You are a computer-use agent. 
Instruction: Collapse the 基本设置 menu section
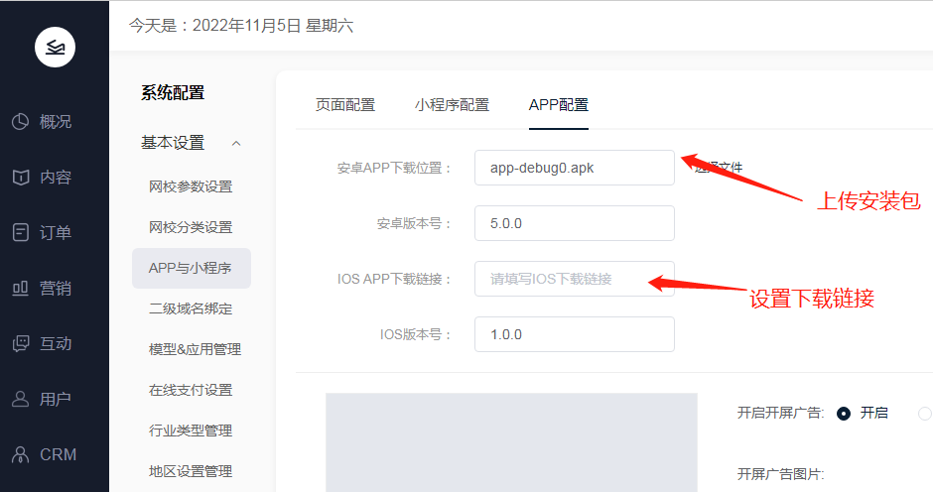tap(235, 143)
